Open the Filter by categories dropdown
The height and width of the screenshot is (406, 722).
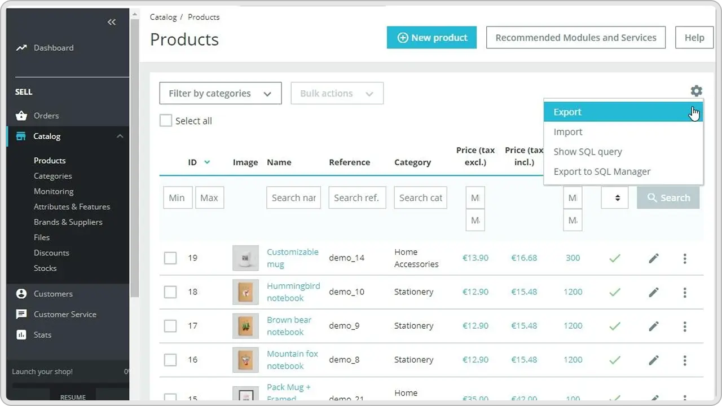tap(220, 94)
